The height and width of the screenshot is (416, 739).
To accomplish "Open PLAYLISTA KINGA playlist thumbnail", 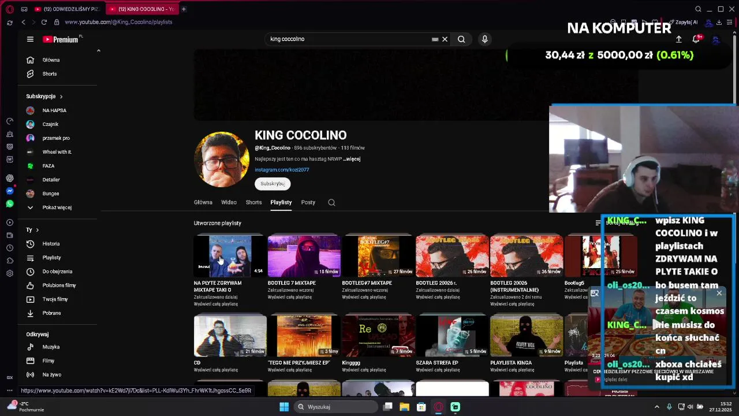I will pos(526,336).
